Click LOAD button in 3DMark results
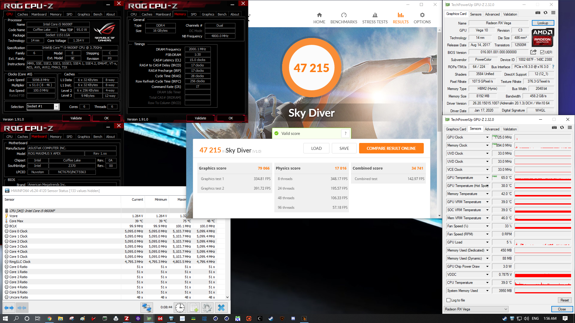Viewport: 575px width, 323px height. coord(316,148)
